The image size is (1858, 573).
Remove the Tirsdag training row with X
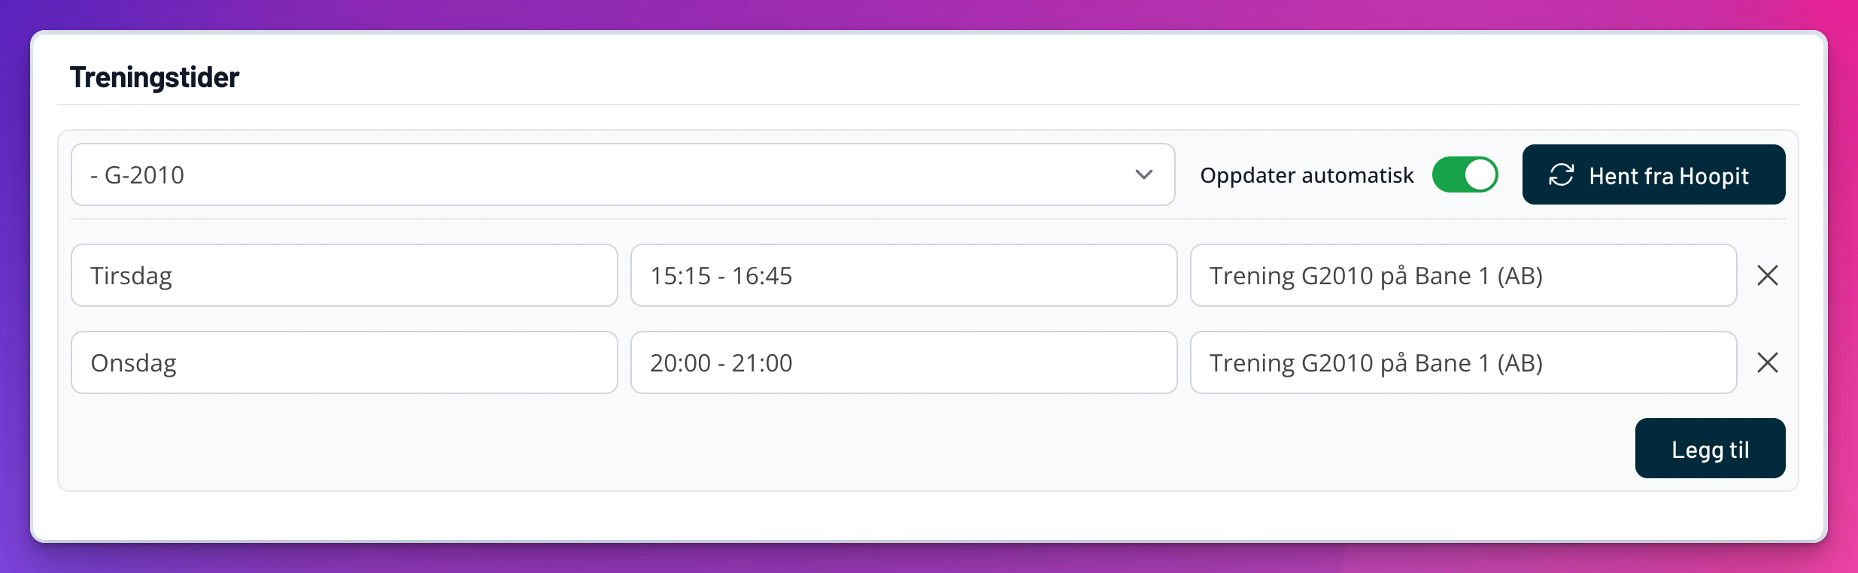[1767, 276]
